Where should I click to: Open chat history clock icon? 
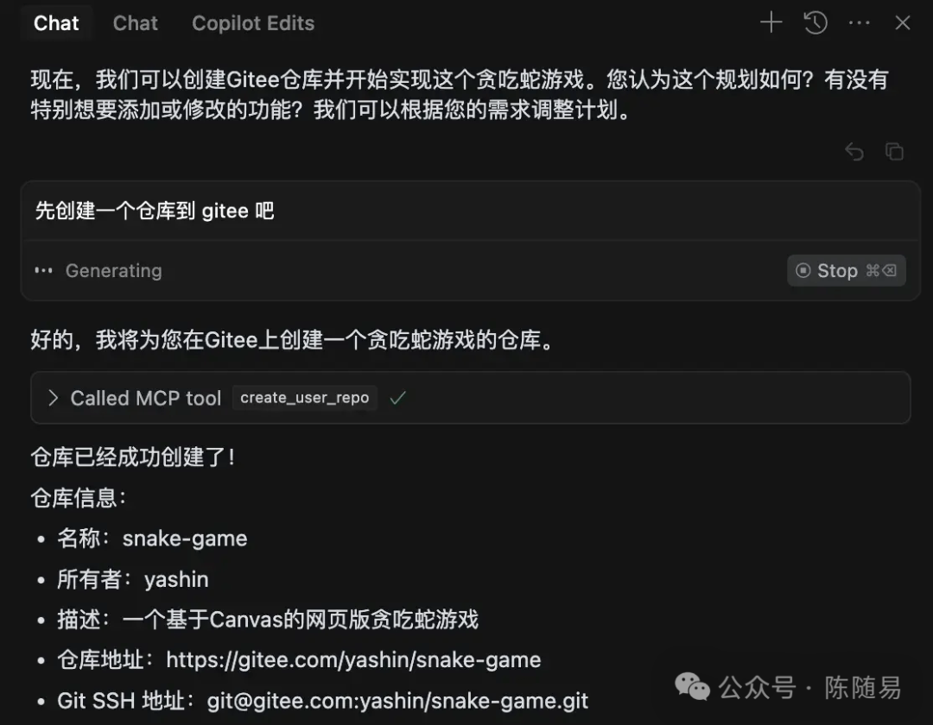click(x=816, y=23)
